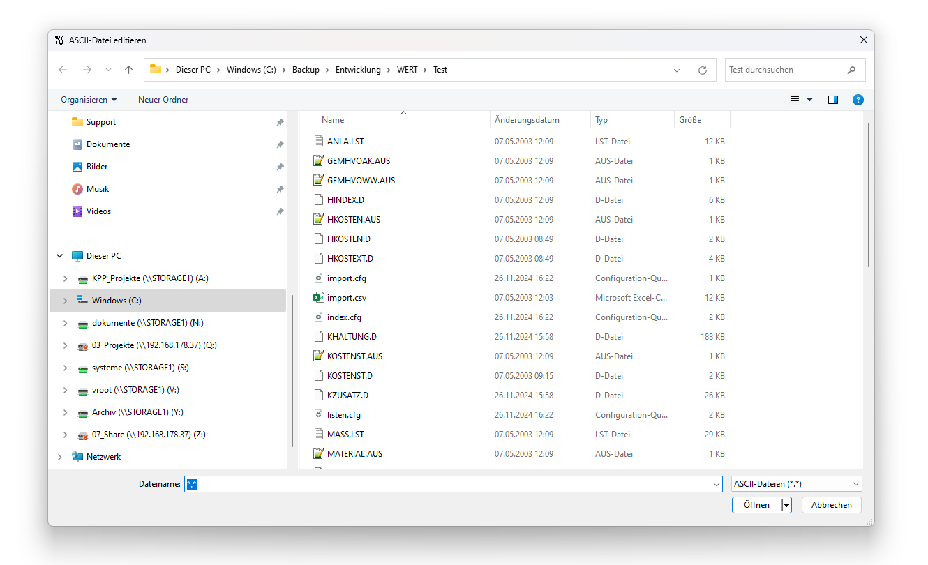Collapse the Dieser PC tree node
The height and width of the screenshot is (565, 928).
(60, 256)
